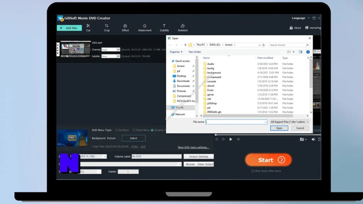The height and width of the screenshot is (204, 363).
Task: Open the Subtitle dropdown for 0503.mp4
Action: pos(118,56)
